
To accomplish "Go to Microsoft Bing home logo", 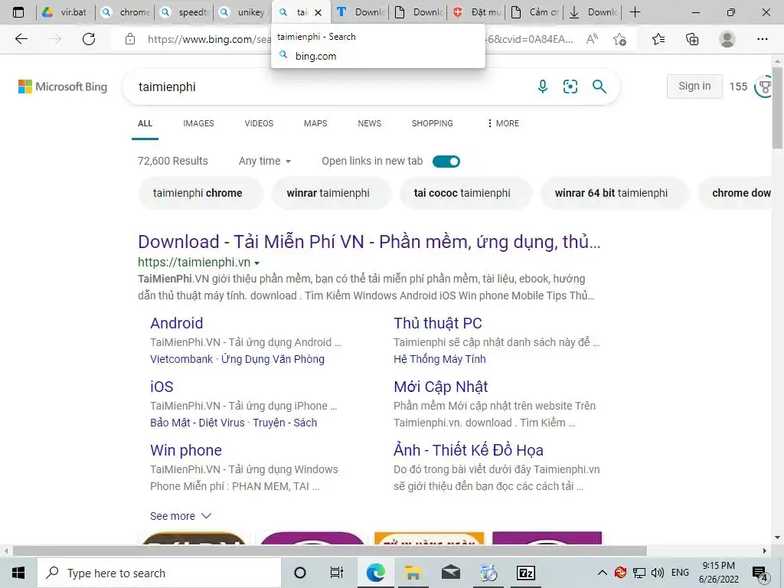I will pyautogui.click(x=63, y=87).
